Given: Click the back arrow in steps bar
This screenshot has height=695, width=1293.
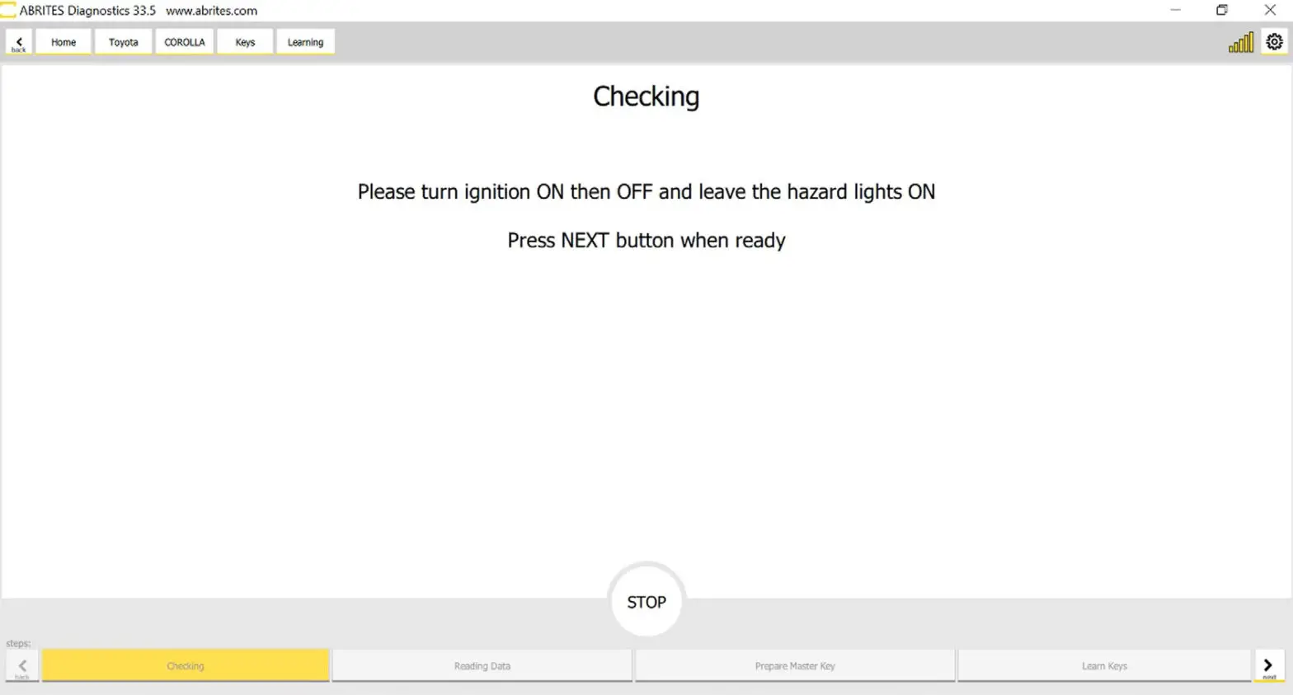Looking at the screenshot, I should [x=22, y=666].
